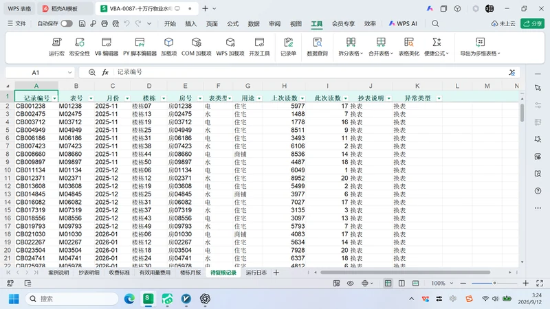This screenshot has width=550, height=309.
Task: Switch to normal view mode
Action: tap(388, 283)
